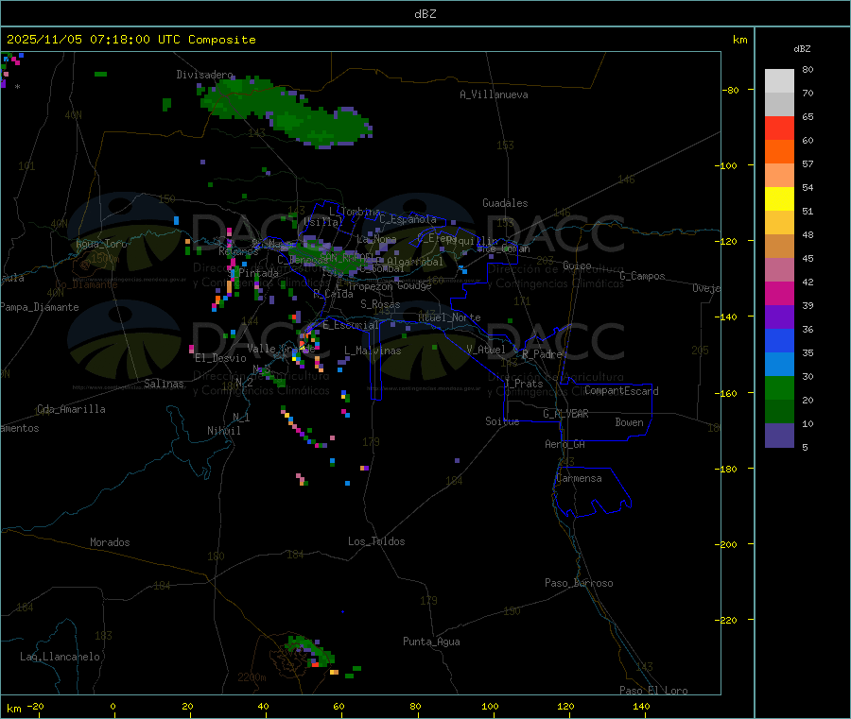The height and width of the screenshot is (719, 851).
Task: Click the C_Campos location label
Action: (x=642, y=276)
